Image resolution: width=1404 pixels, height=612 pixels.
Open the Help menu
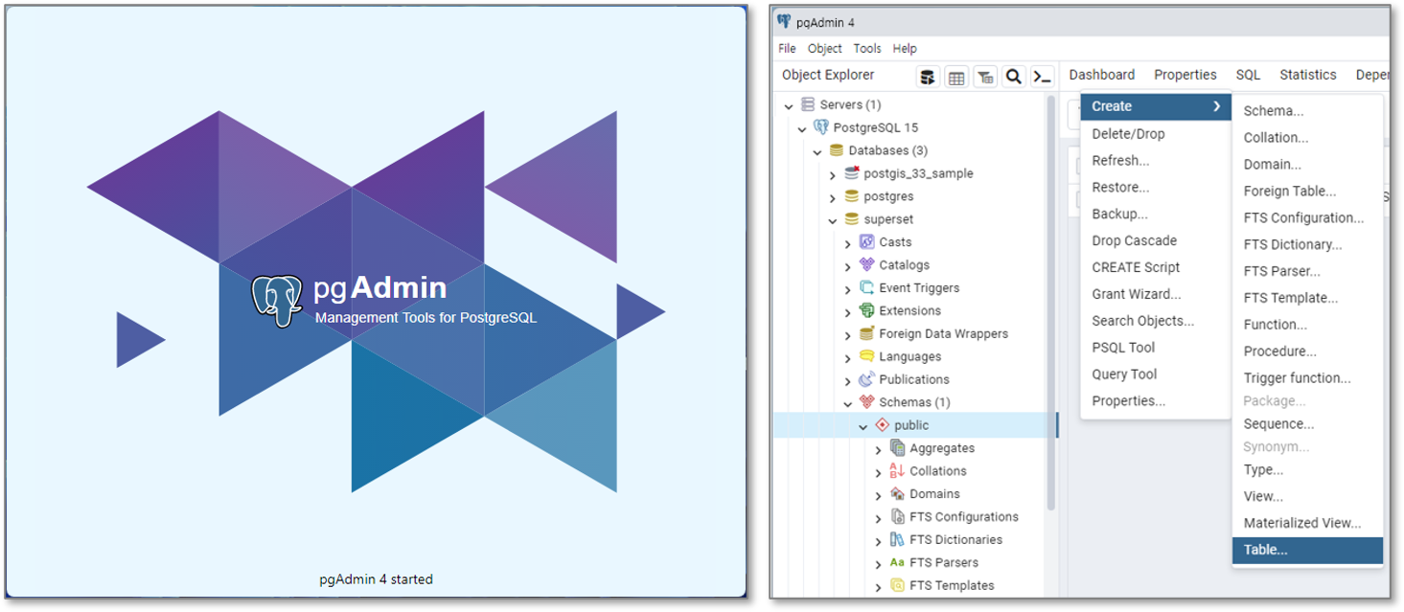point(905,49)
